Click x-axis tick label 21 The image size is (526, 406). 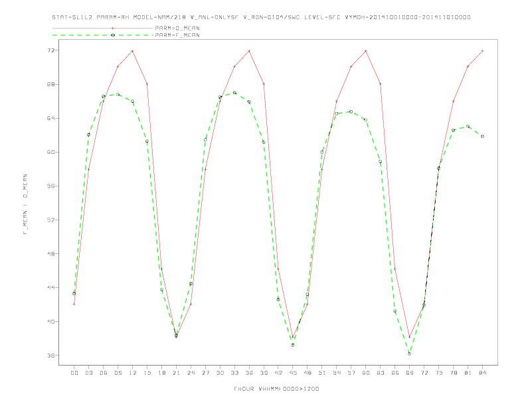pyautogui.click(x=176, y=373)
